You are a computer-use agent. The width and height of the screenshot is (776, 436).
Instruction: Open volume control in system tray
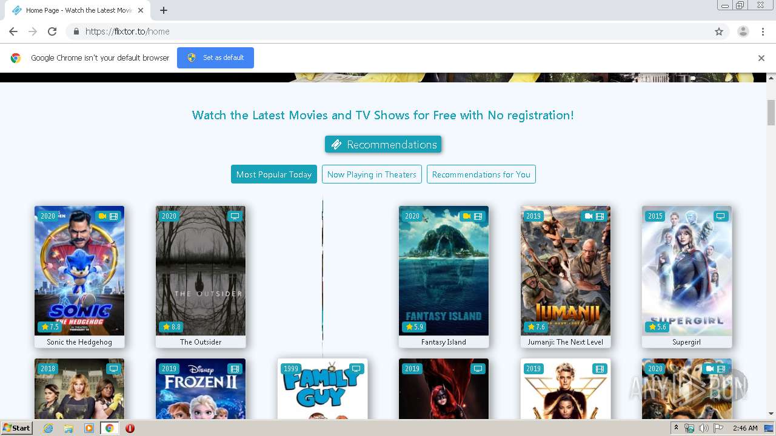tap(703, 428)
